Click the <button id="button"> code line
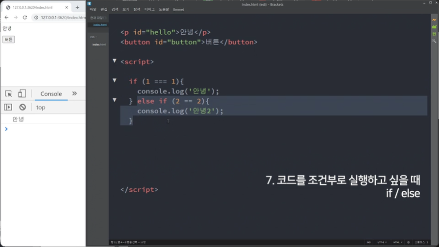The image size is (439, 247). coord(189,42)
